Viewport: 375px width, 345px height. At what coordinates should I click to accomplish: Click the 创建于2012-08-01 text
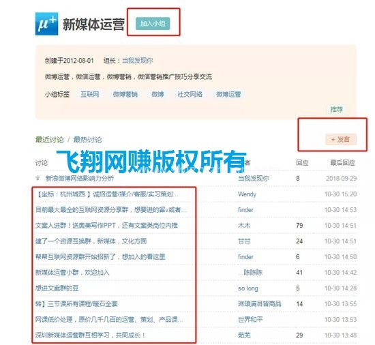pos(69,61)
